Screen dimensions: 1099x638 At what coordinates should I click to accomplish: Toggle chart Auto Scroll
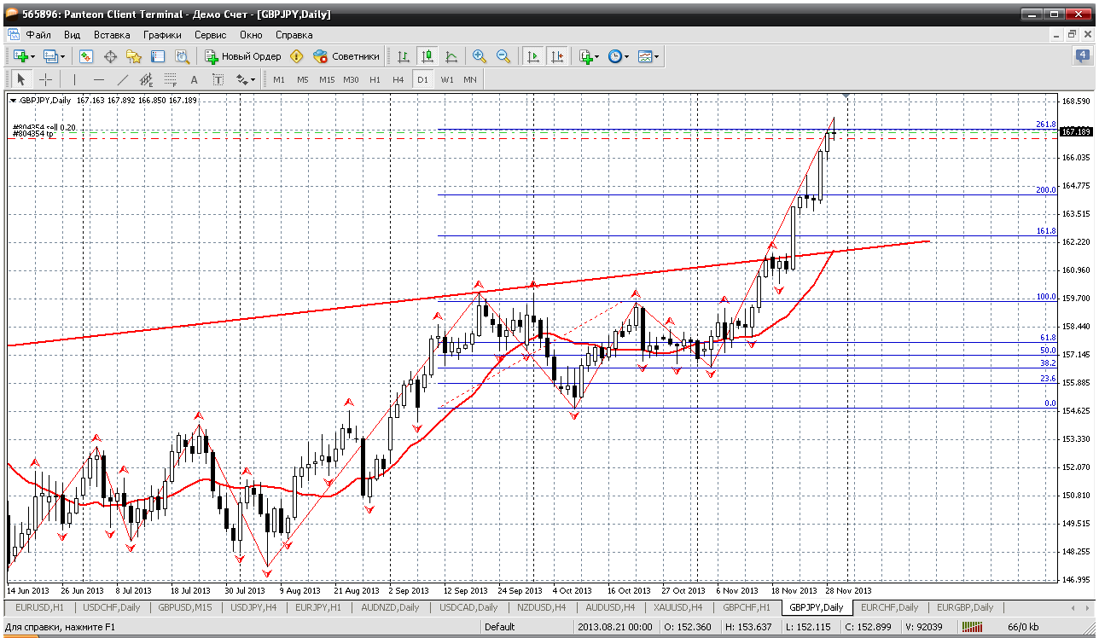pos(533,56)
